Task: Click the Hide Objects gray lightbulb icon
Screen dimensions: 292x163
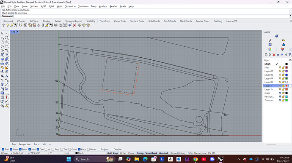Action: (x=3, y=25)
